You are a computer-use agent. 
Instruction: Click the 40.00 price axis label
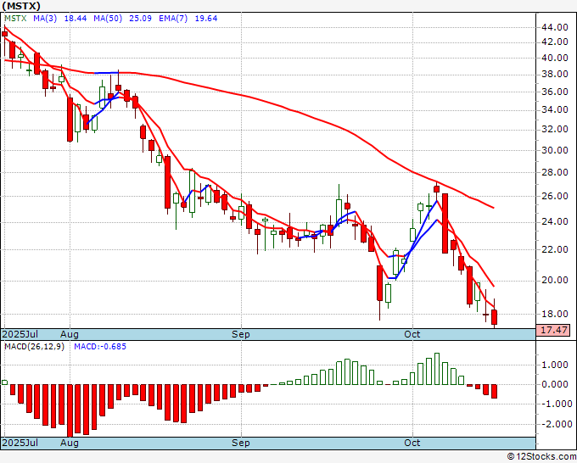(x=555, y=58)
